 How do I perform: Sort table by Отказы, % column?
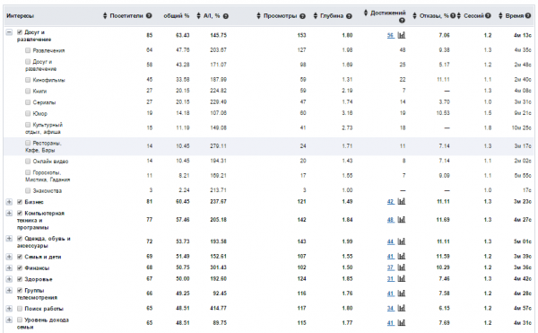414,16
